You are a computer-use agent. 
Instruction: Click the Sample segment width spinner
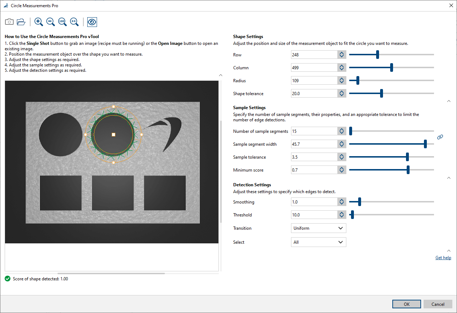(342, 144)
